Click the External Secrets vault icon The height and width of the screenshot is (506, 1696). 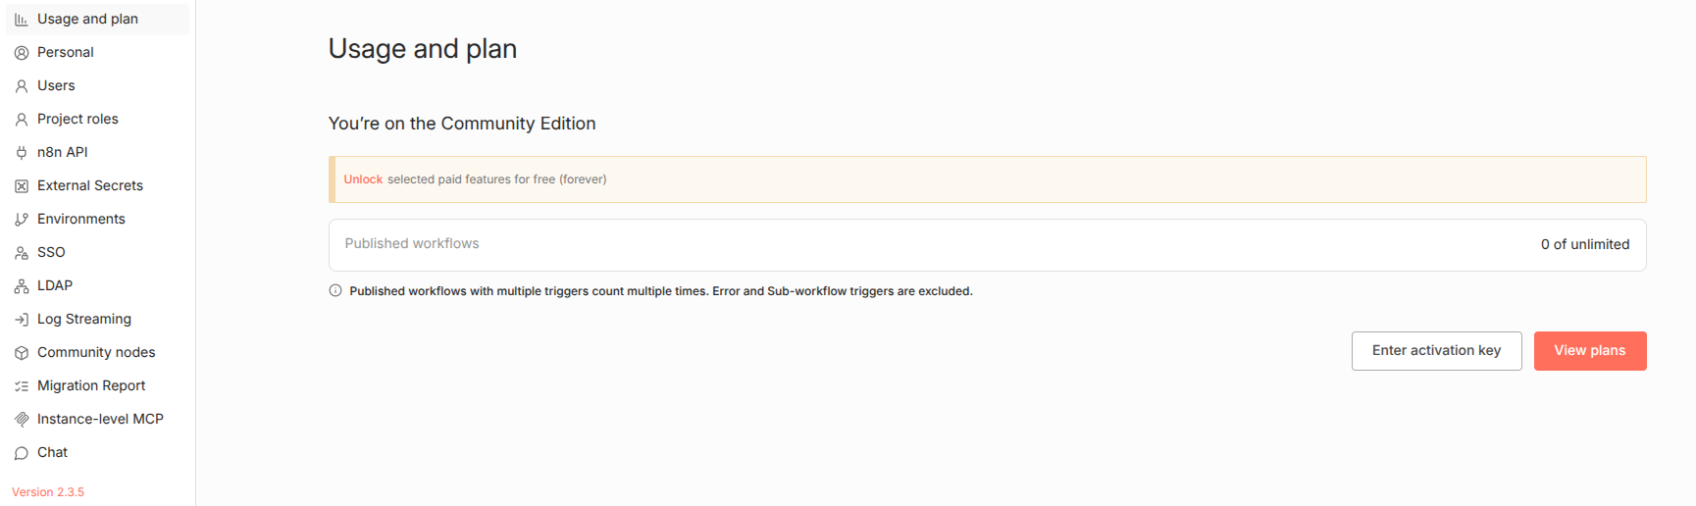(22, 186)
